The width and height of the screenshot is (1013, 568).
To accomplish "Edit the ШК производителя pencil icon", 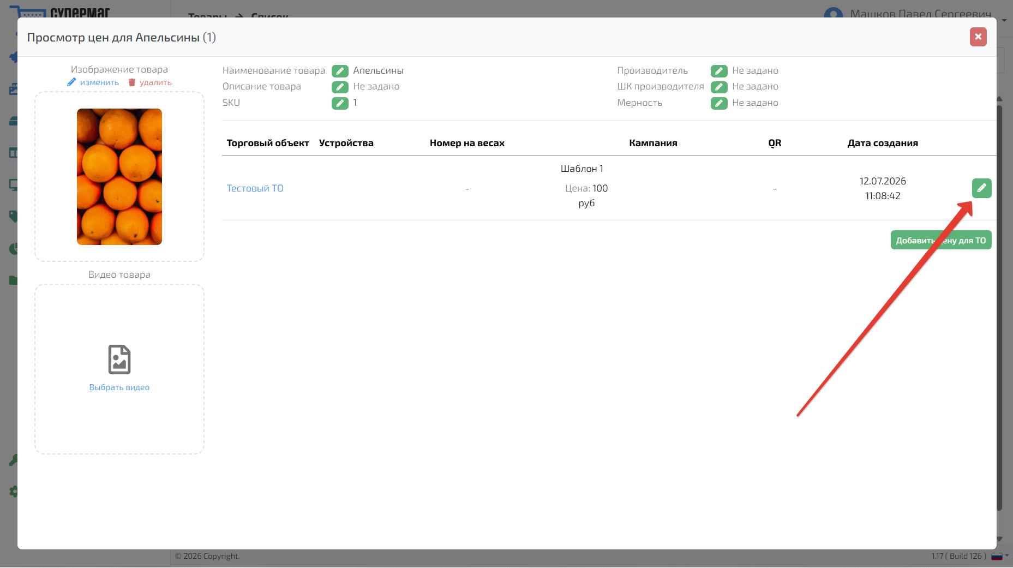I will [719, 87].
